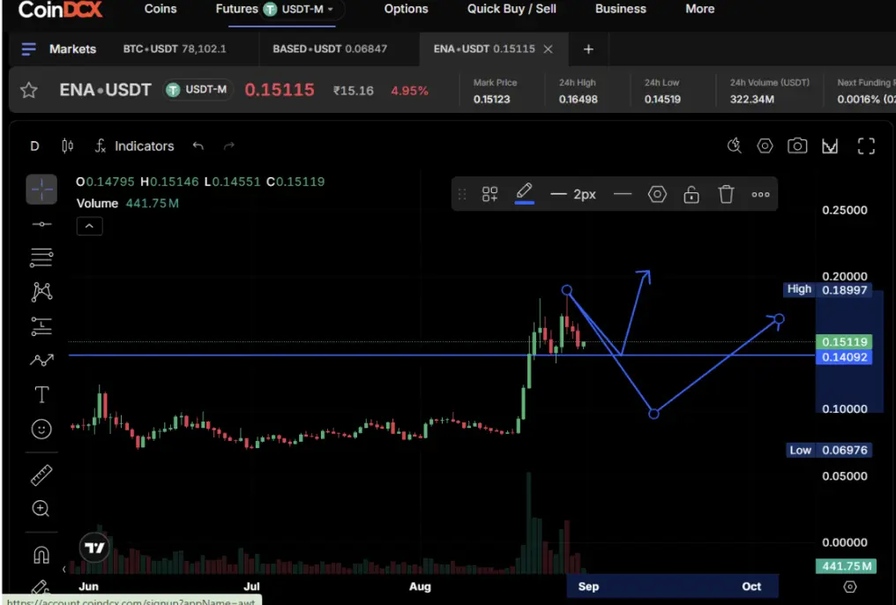Click the 24h High value 0.16498

point(579,100)
